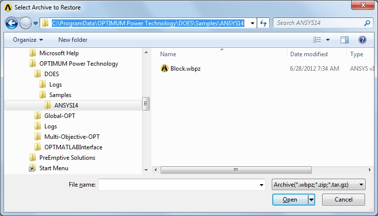The height and width of the screenshot is (216, 378).
Task: Select Logs folder below Global-OPT
Action: tap(50, 126)
